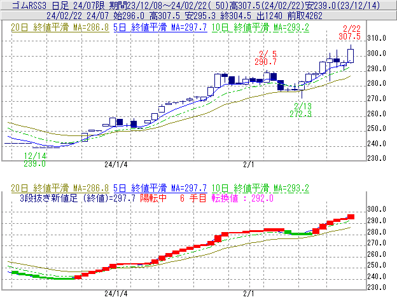Click the 5日 終値平滑 legend in lower chart
397x302 pixels.
pyautogui.click(x=160, y=188)
